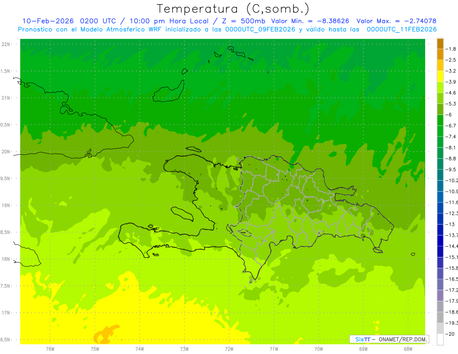Click the 74W longitude axis label
The width and height of the screenshot is (458, 354).
click(x=139, y=349)
